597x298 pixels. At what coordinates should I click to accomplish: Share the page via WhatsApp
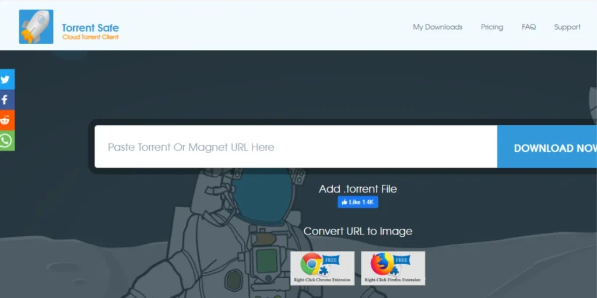click(x=6, y=141)
